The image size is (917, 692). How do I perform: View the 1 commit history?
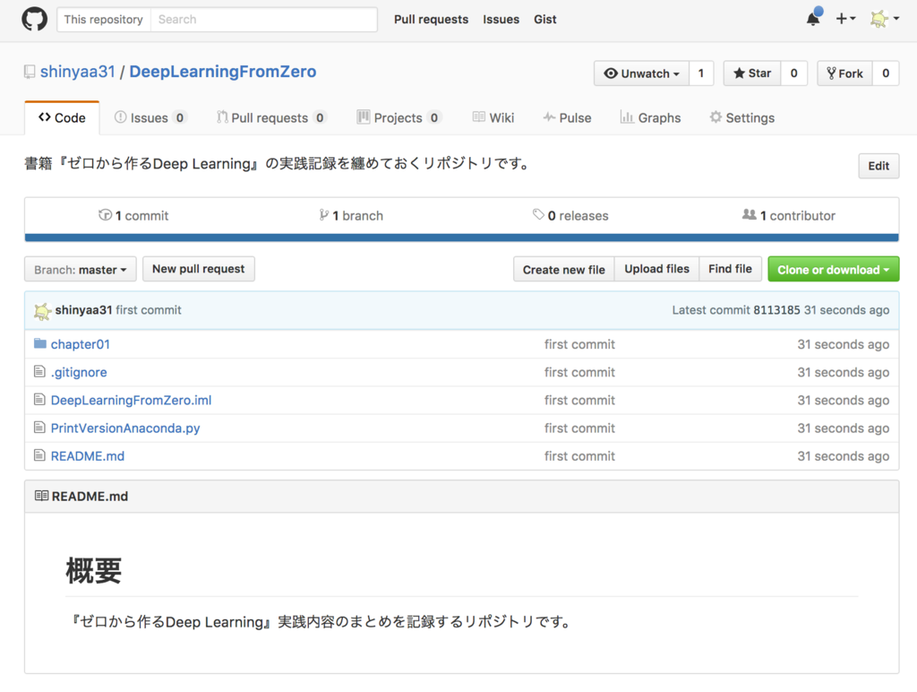point(134,215)
